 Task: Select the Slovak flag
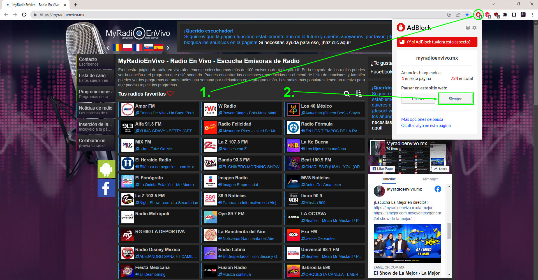click(x=148, y=48)
